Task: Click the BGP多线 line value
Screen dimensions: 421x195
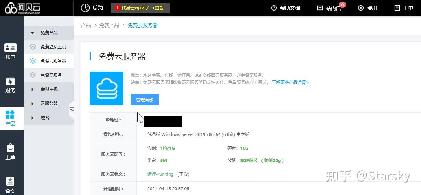Action: [248, 161]
